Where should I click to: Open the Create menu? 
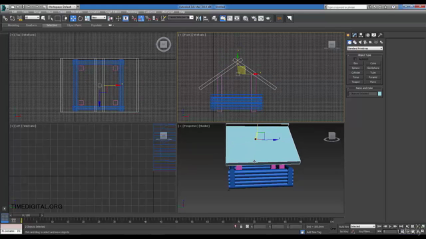62,12
